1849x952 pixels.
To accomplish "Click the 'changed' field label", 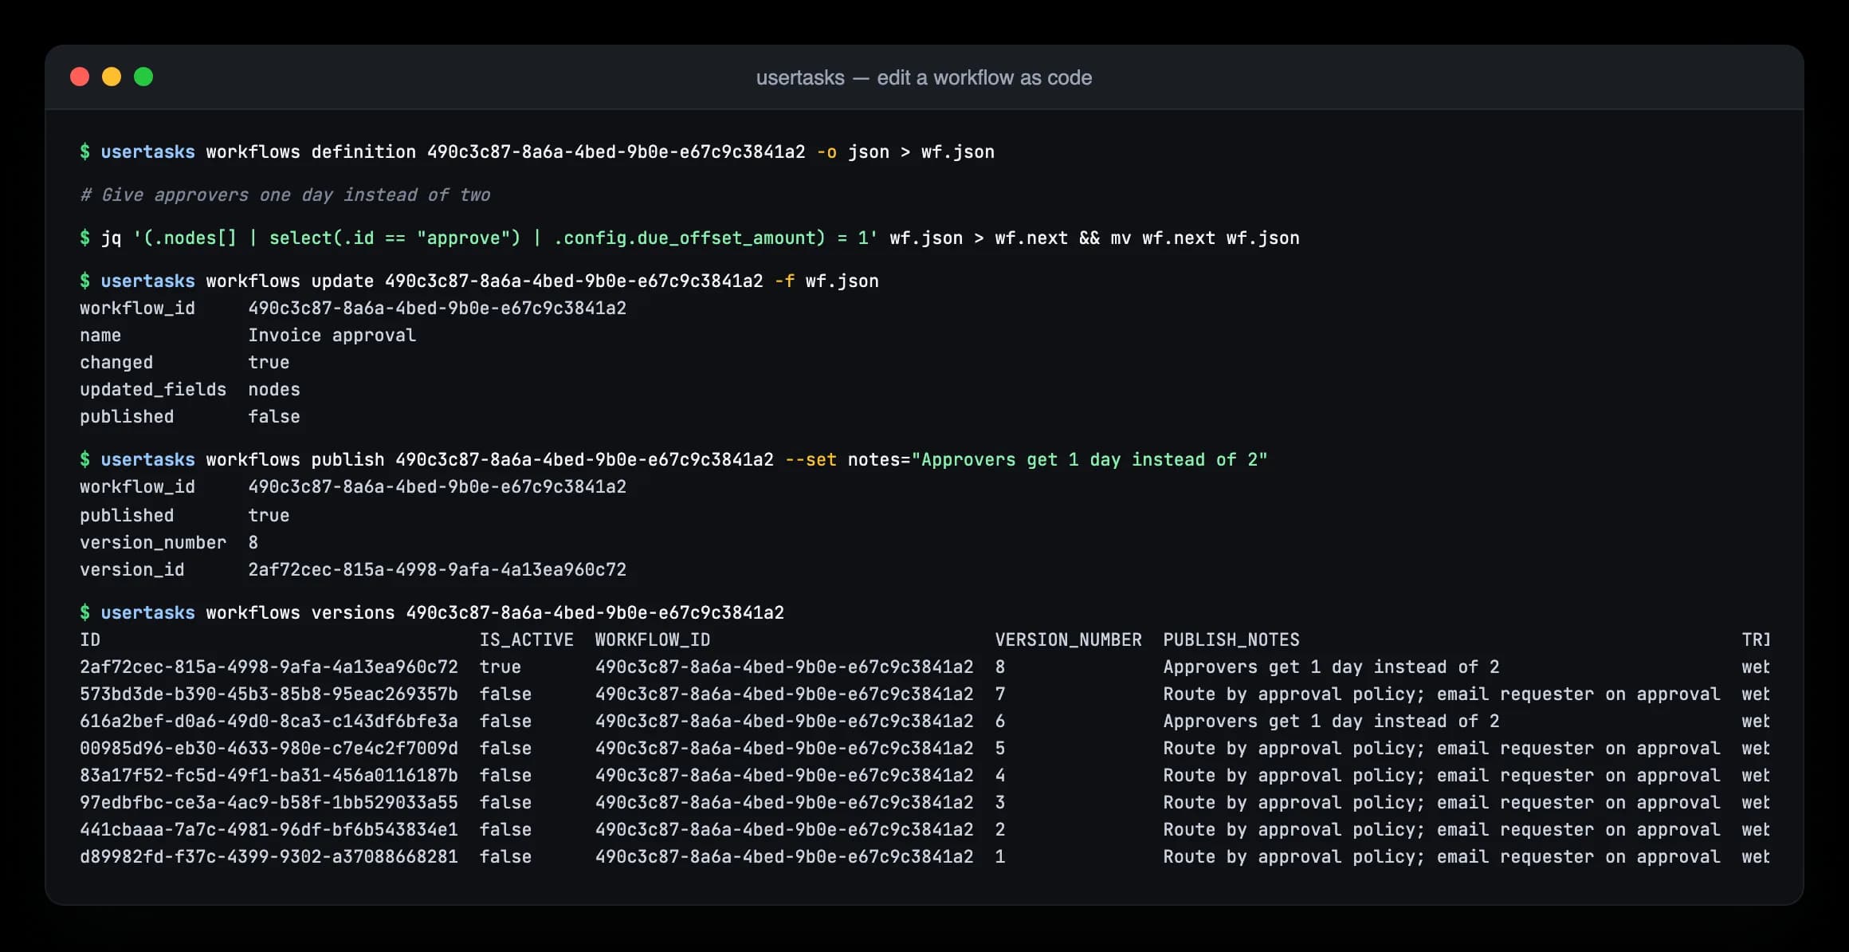I will pyautogui.click(x=116, y=362).
